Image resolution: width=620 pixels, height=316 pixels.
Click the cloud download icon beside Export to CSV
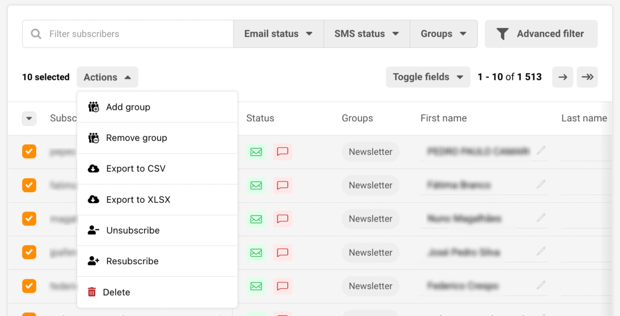(93, 168)
